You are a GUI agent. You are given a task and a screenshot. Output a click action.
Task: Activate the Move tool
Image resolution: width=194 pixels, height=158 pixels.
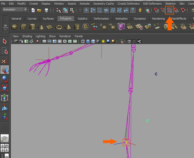(5, 70)
